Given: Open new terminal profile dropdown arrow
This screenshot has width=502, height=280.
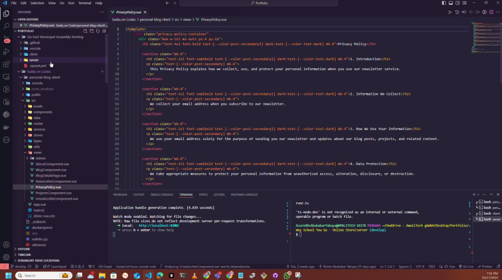Looking at the screenshot, I should pyautogui.click(x=478, y=195).
